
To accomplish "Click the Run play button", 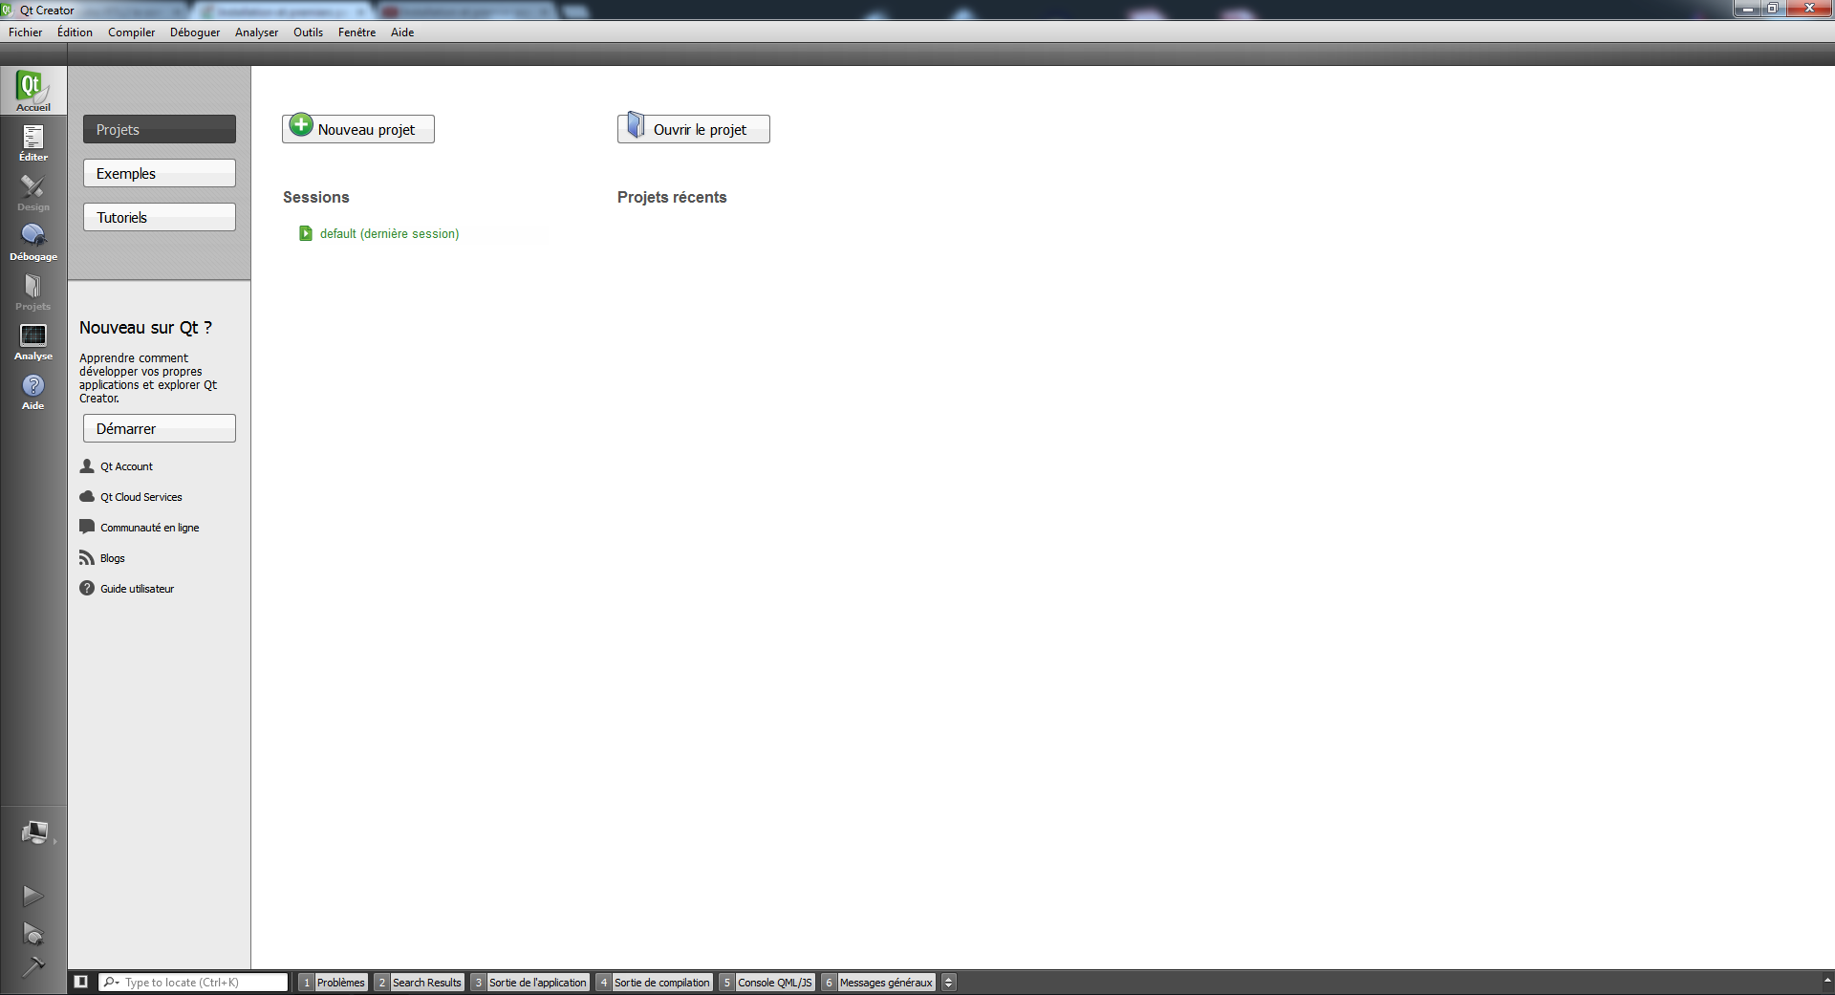I will pyautogui.click(x=32, y=896).
